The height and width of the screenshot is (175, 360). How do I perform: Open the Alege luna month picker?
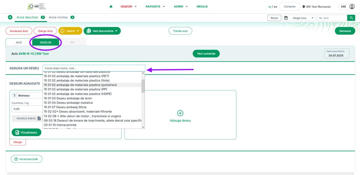(301, 18)
